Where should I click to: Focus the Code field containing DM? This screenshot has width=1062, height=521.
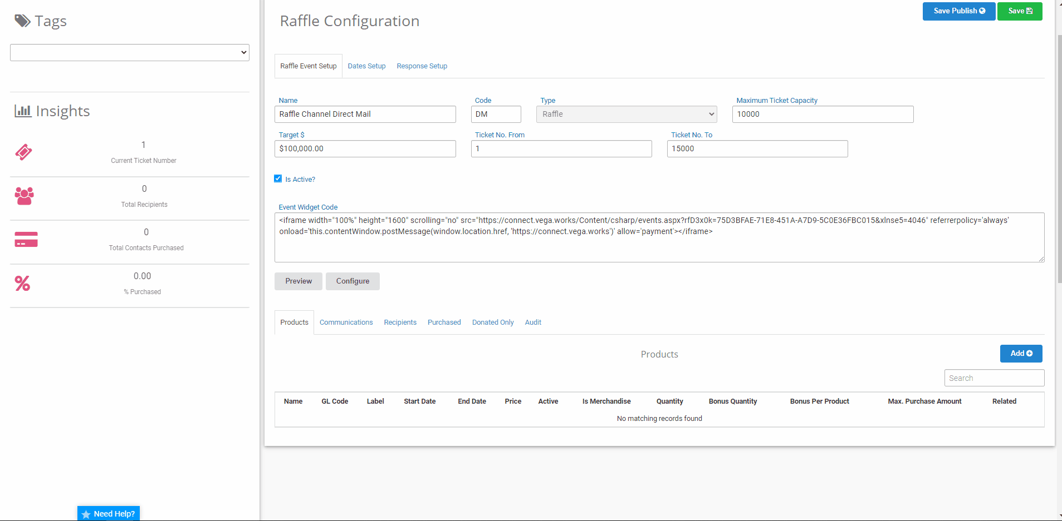point(496,114)
